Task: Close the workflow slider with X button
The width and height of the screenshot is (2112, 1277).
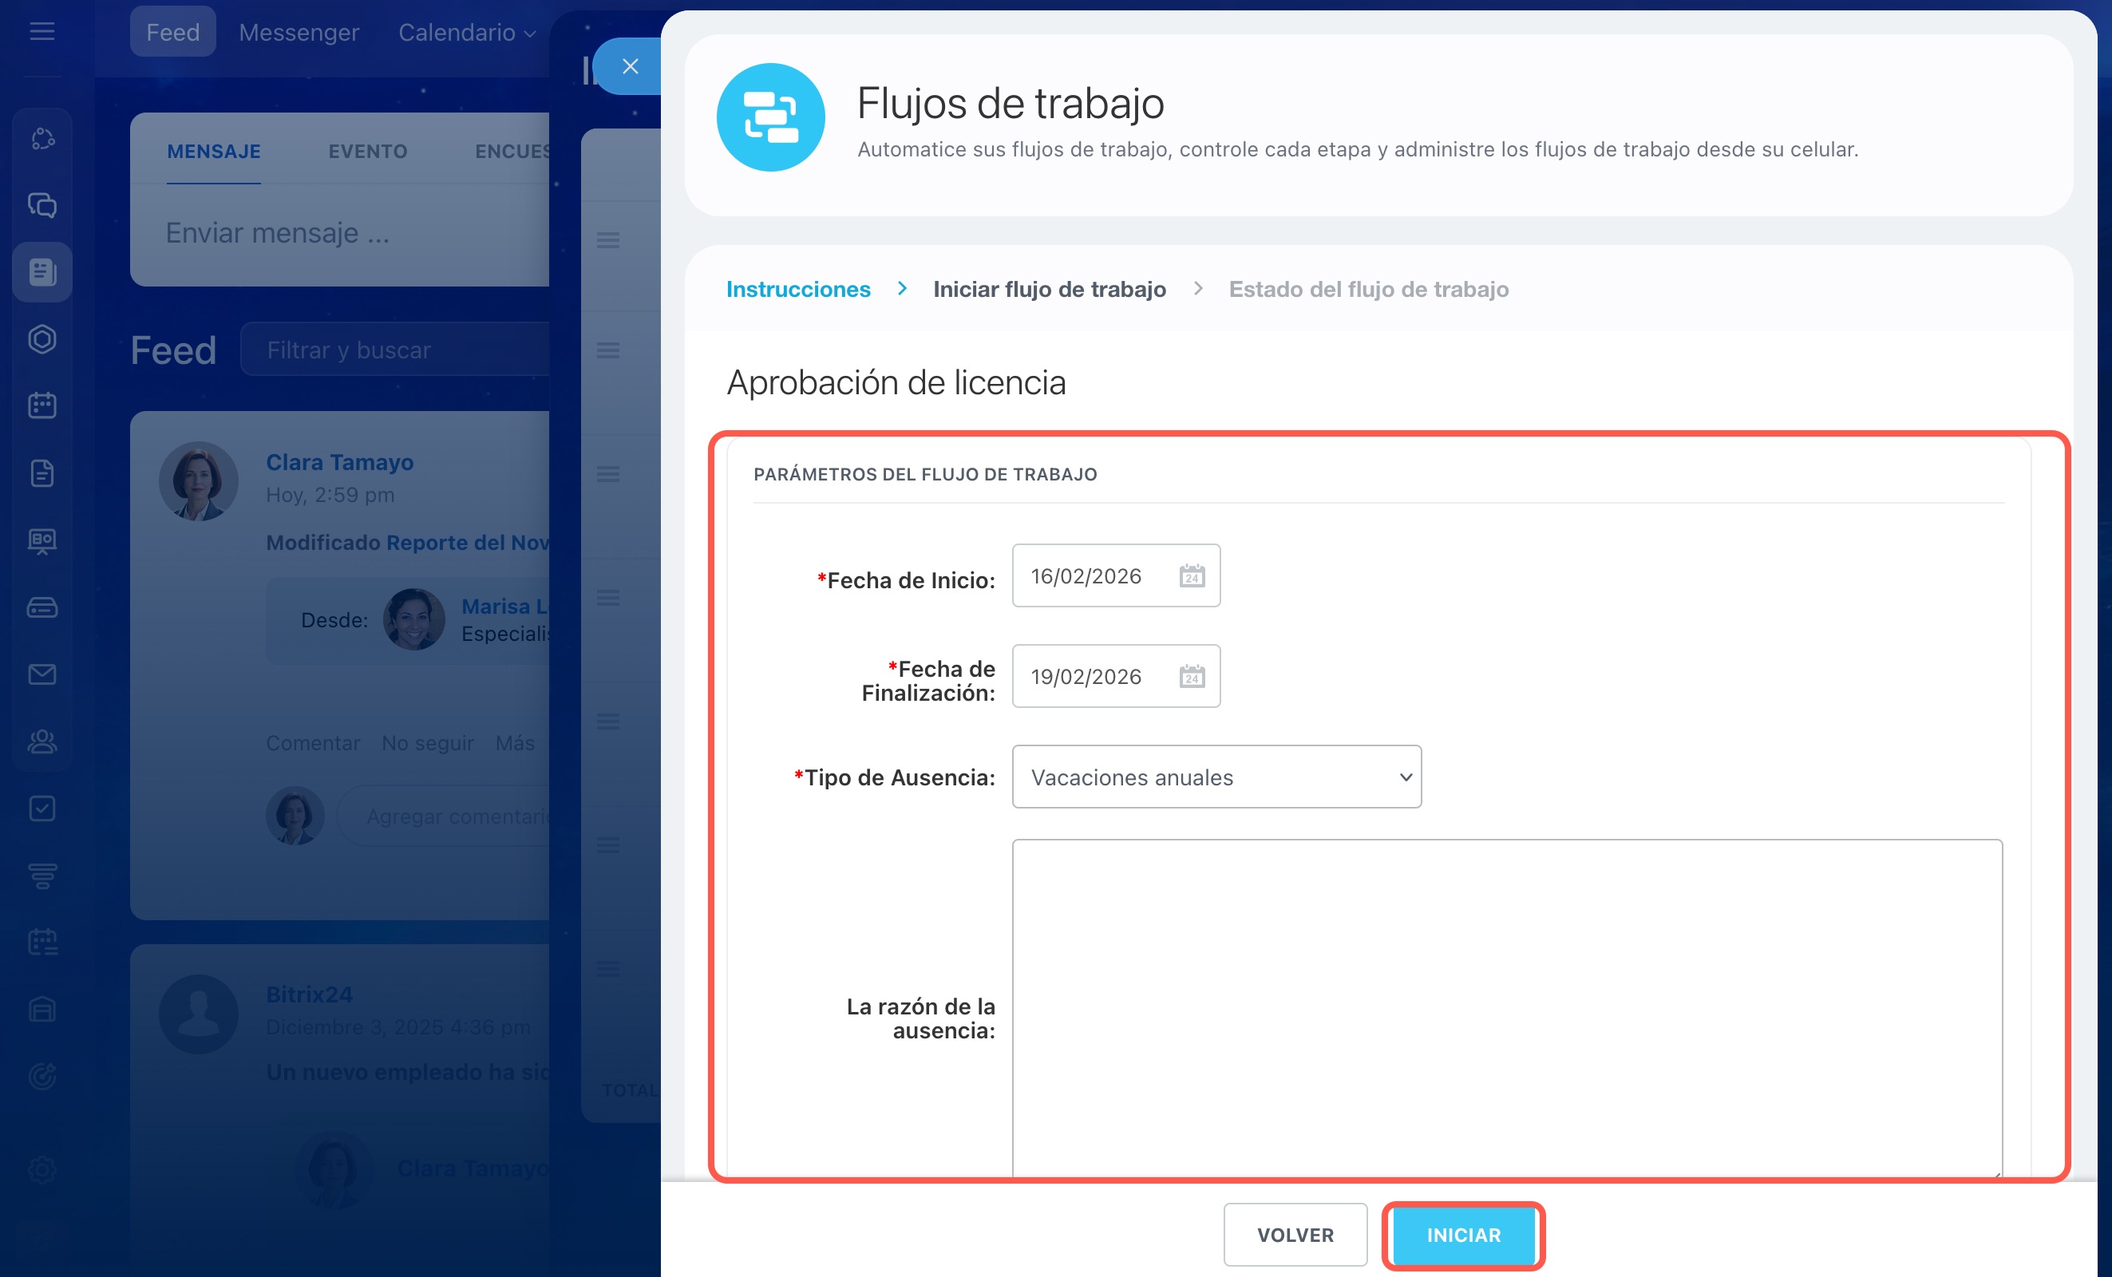Action: click(x=630, y=66)
